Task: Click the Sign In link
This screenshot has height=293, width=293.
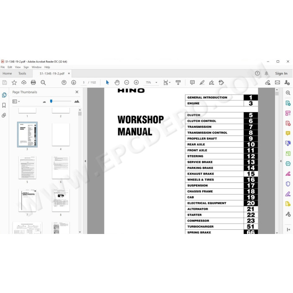Action: tap(281, 73)
